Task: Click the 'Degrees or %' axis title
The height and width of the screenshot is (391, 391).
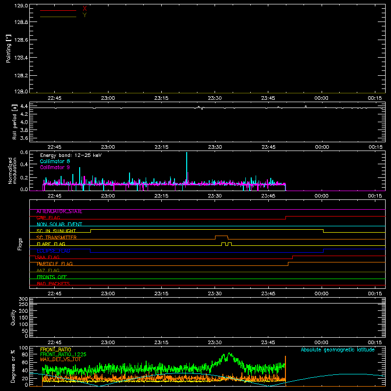Action: coord(13,366)
